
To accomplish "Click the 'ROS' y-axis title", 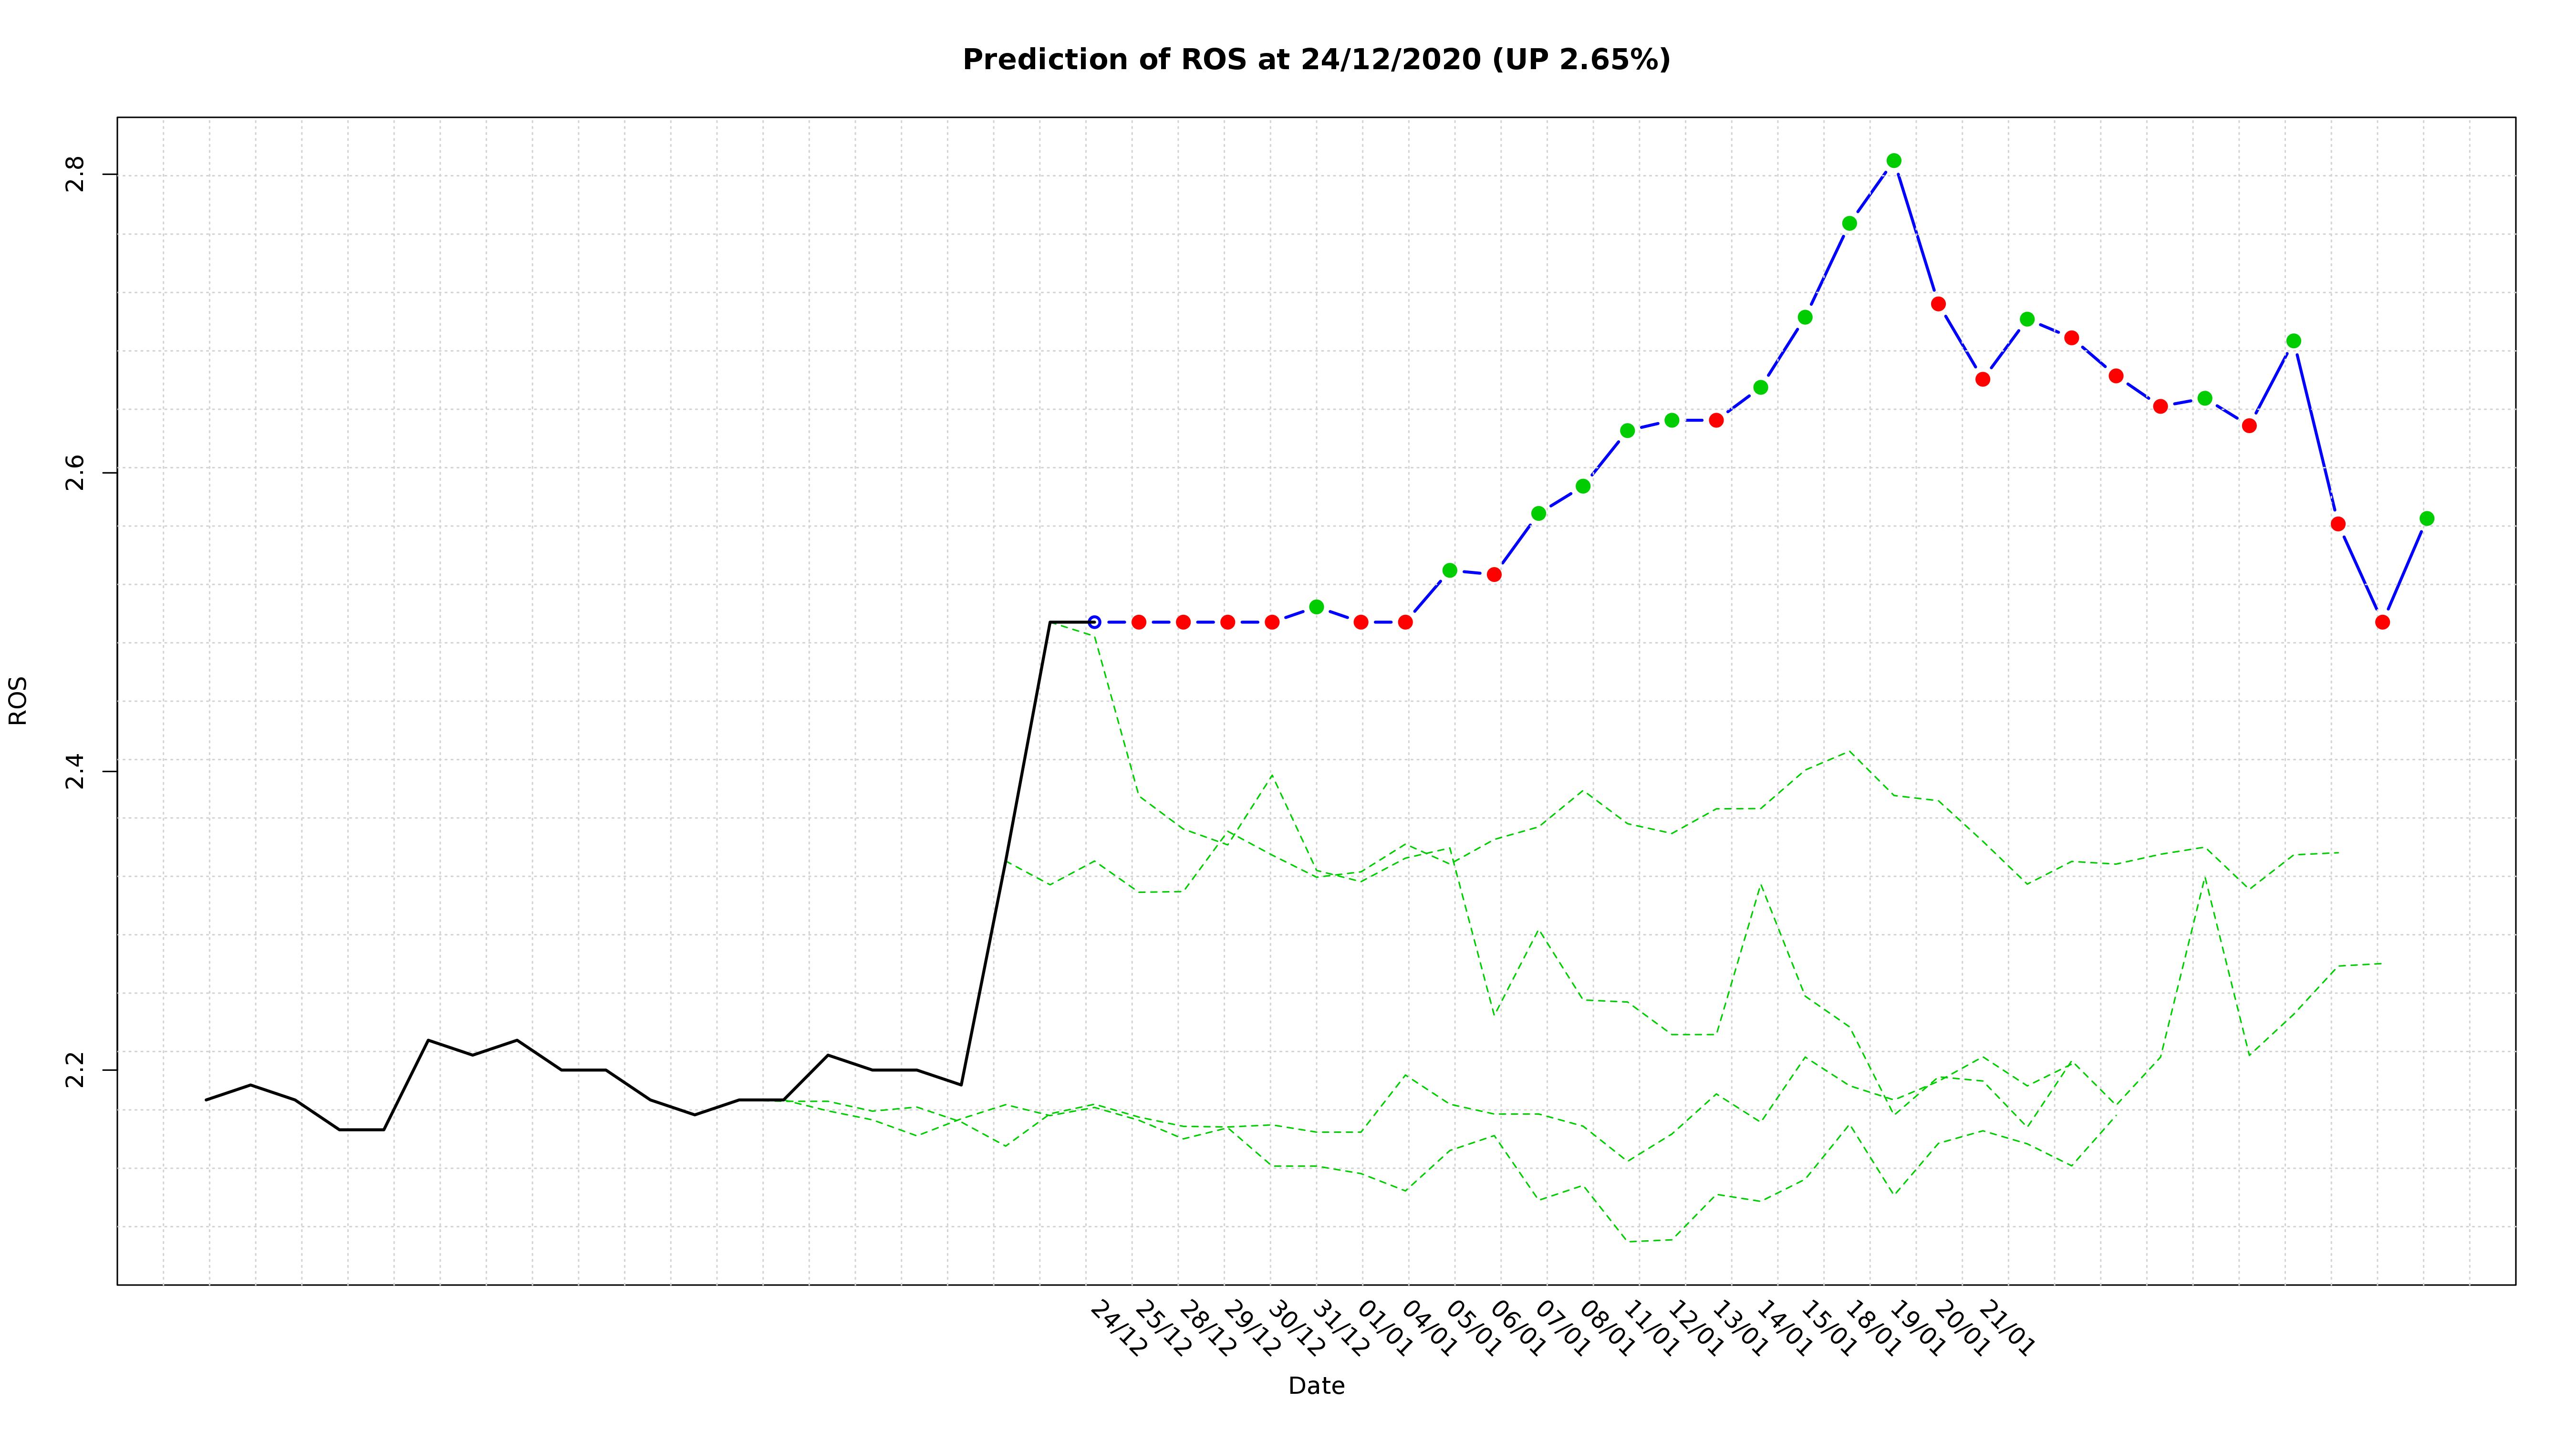I will point(18,700).
